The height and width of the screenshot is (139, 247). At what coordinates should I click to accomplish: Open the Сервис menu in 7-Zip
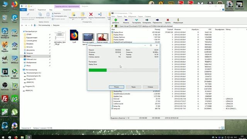coord(140,16)
